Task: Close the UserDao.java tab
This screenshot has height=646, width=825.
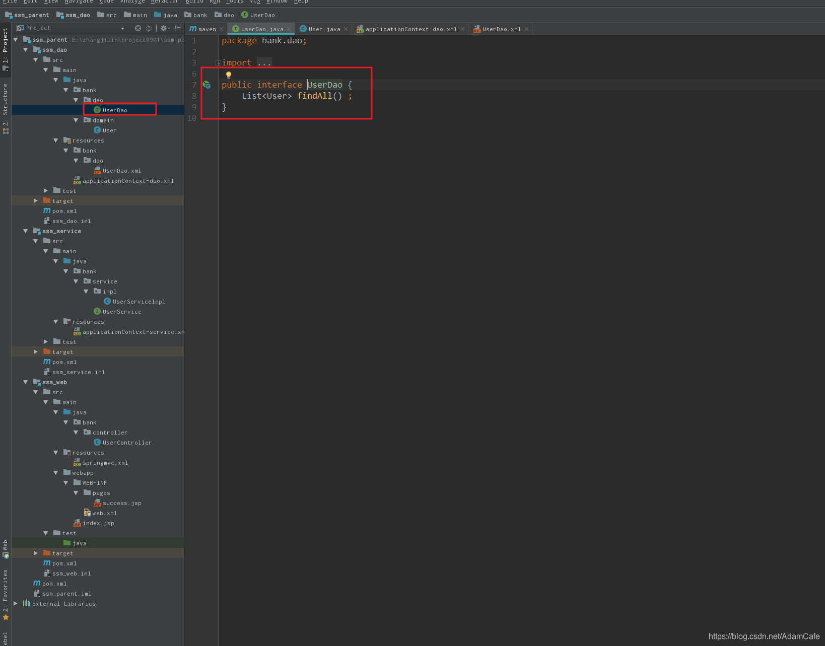Action: [x=289, y=29]
